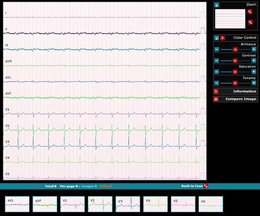Click the zoom preview thumbnail

point(230,19)
